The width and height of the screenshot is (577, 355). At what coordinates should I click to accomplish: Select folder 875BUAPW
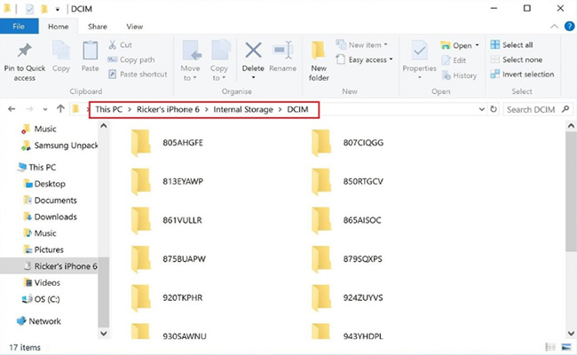click(169, 259)
